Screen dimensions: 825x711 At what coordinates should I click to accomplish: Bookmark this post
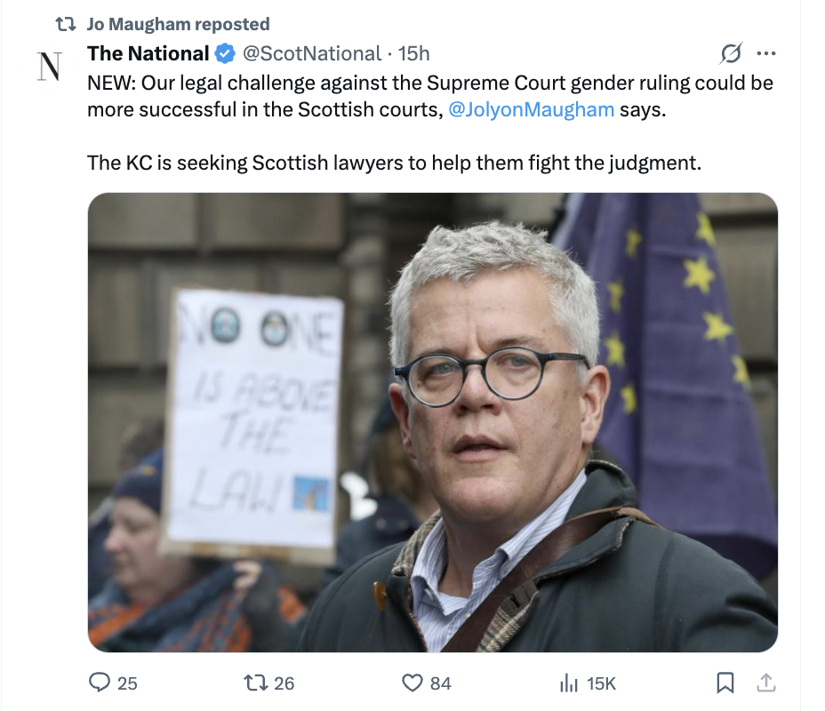(x=725, y=683)
